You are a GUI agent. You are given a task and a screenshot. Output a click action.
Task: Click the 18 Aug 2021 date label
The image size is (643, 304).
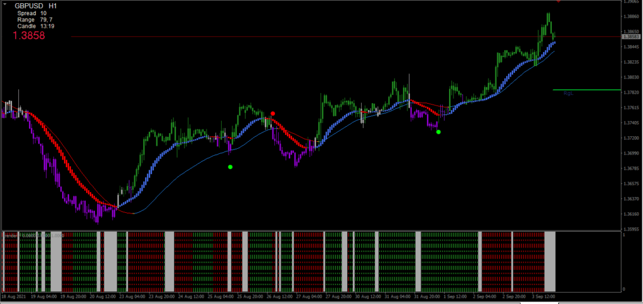(x=15, y=295)
